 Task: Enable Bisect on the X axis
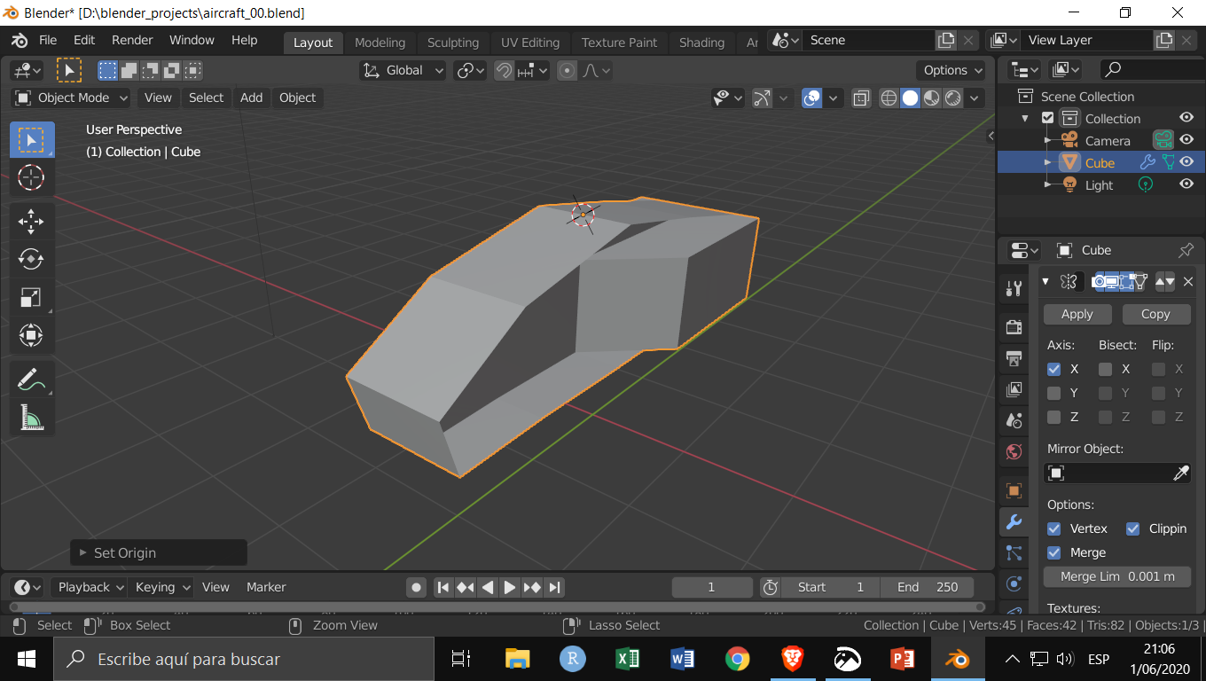(1105, 369)
